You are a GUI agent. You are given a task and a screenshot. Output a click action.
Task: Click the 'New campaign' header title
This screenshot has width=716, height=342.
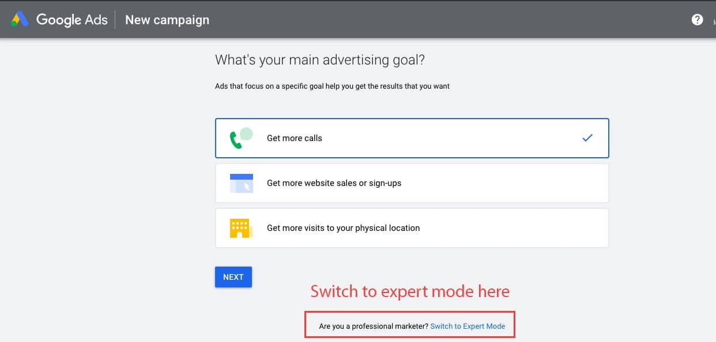coord(167,20)
